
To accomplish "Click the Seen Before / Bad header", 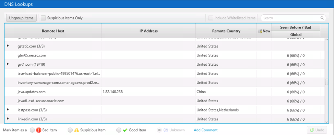I will tap(296, 27).
